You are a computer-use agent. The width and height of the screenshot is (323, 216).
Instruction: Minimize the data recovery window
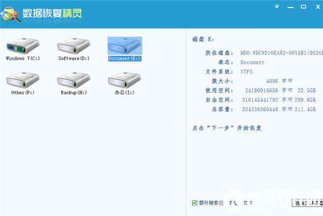click(290, 7)
